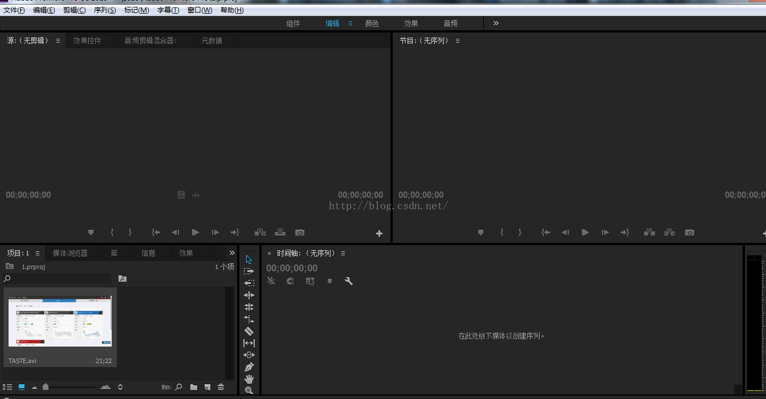This screenshot has width=766, height=399.
Task: Switch to the 媒体浏览器 tab
Action: [70, 253]
